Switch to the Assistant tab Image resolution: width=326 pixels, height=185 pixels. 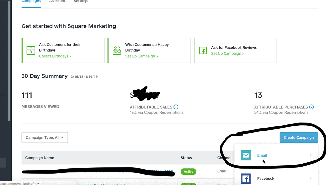pyautogui.click(x=57, y=2)
